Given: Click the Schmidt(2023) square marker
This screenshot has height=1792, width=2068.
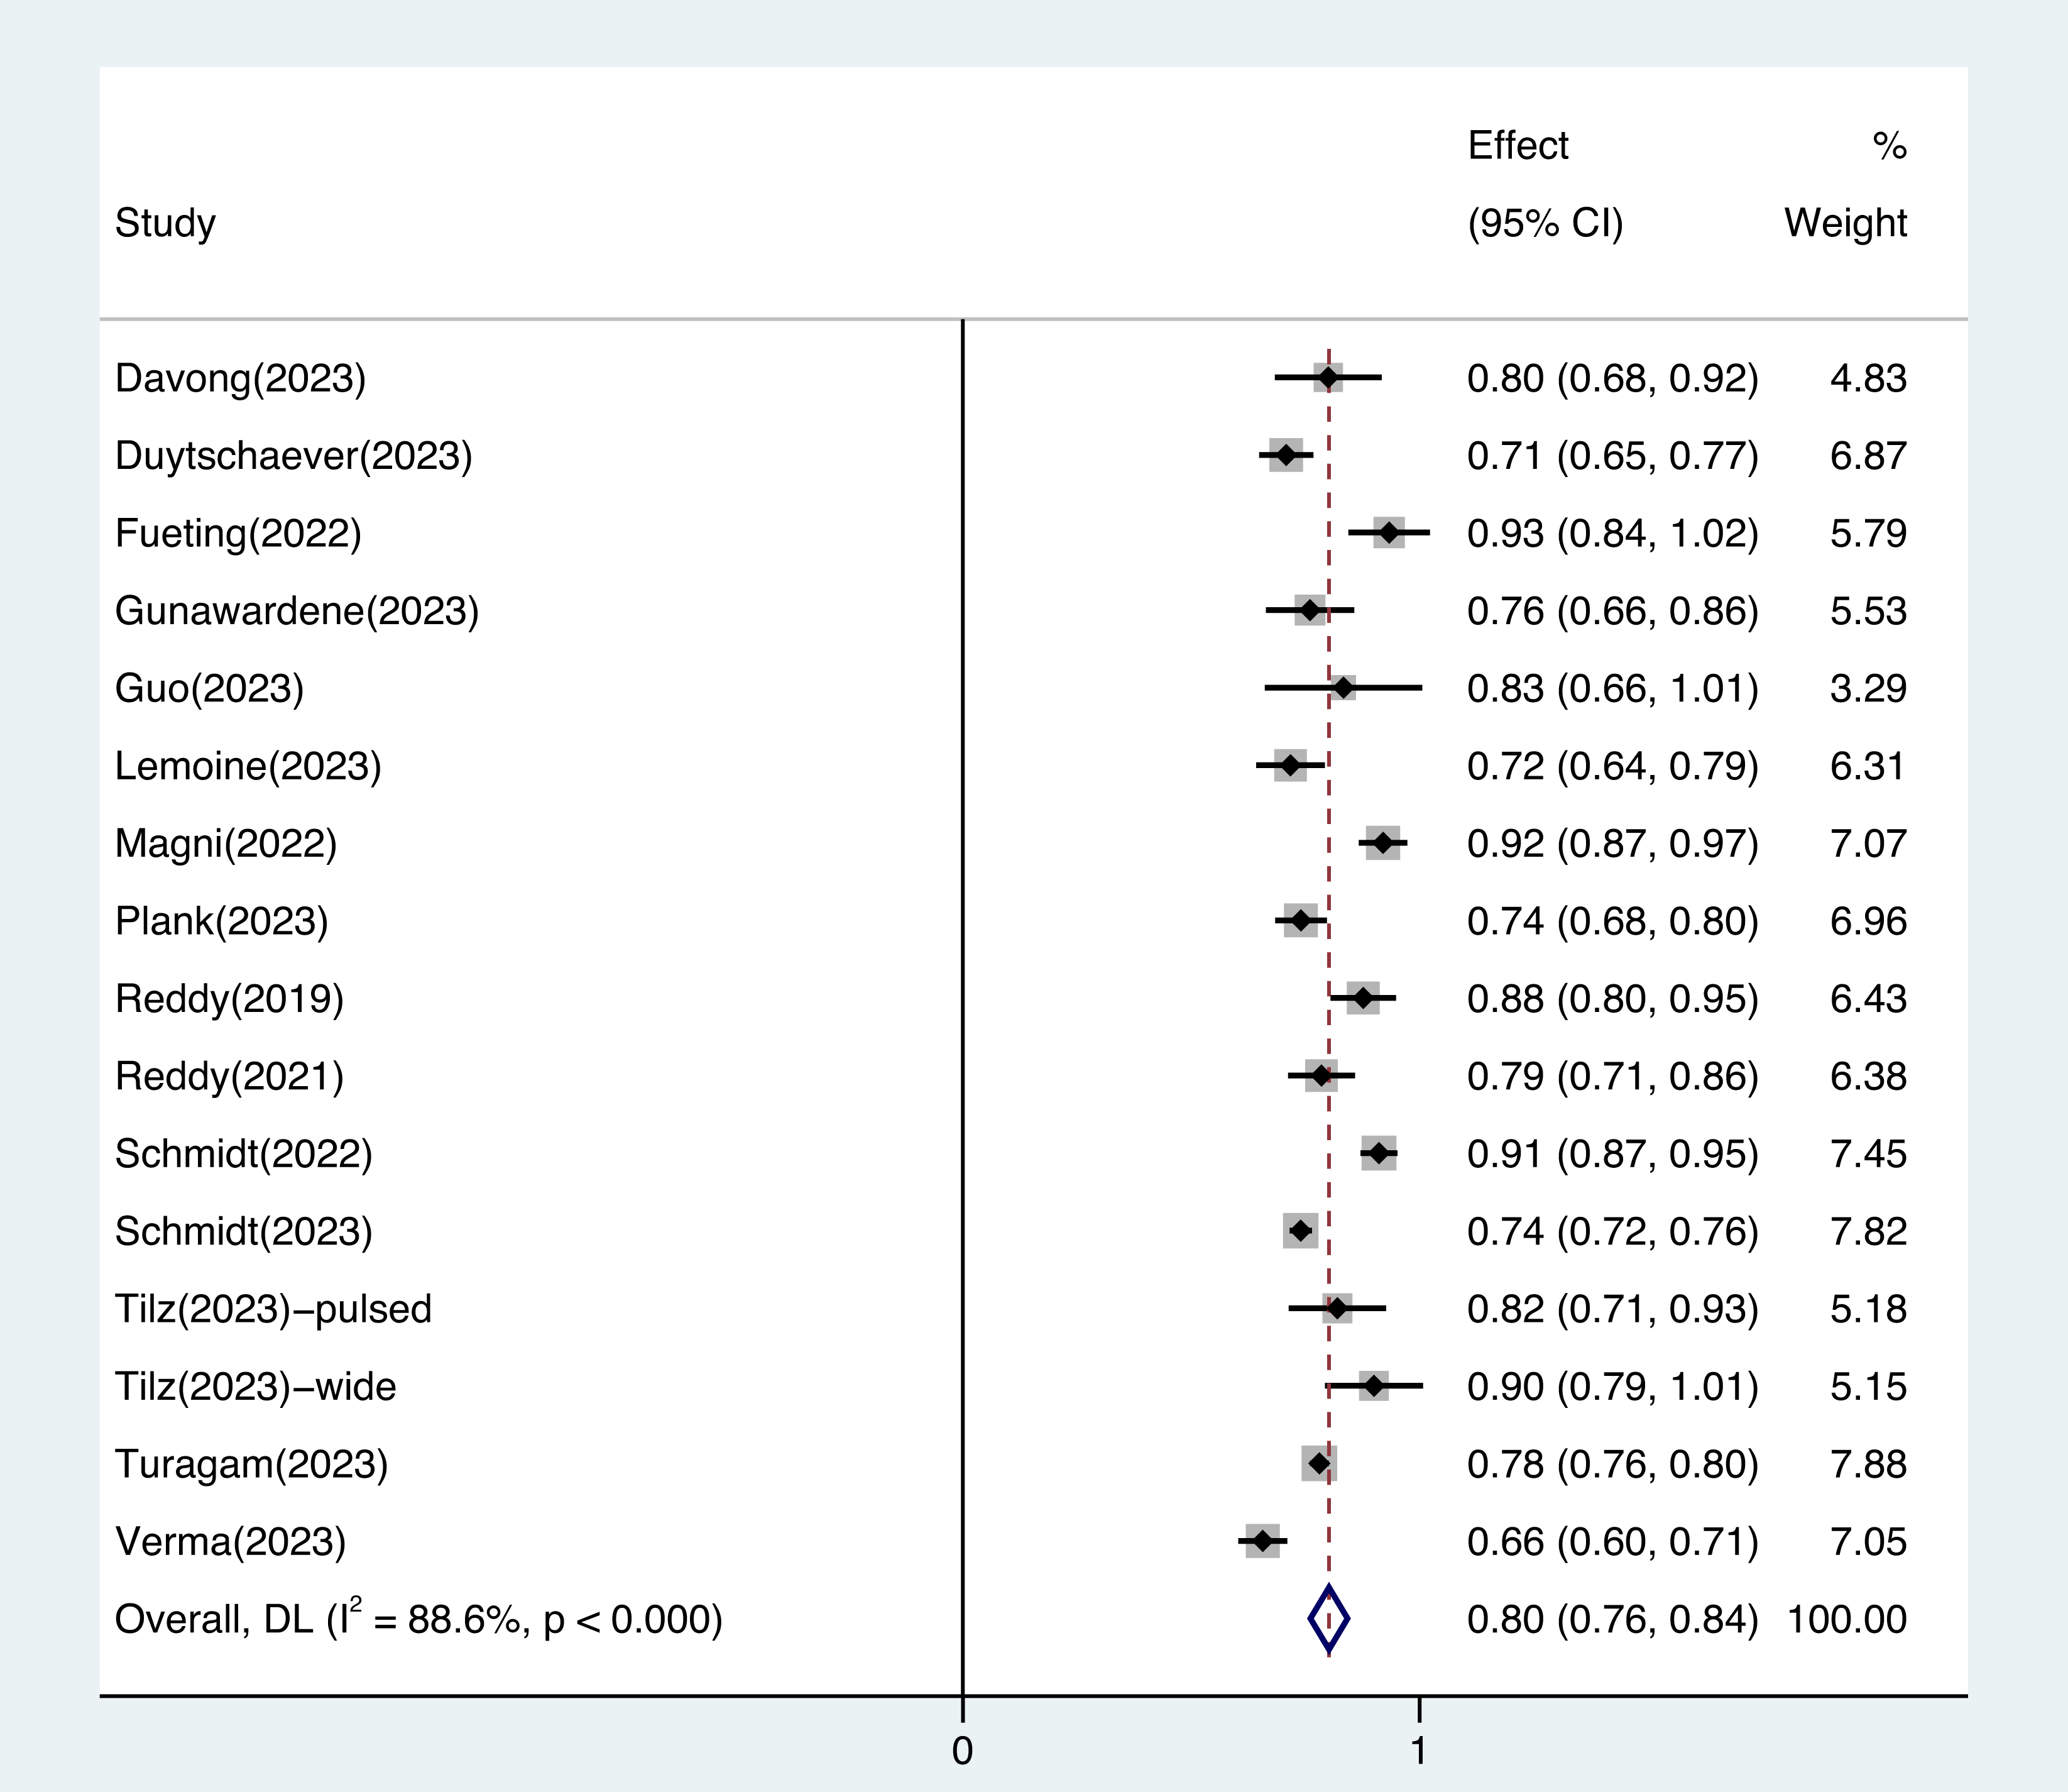Looking at the screenshot, I should tap(1300, 1231).
